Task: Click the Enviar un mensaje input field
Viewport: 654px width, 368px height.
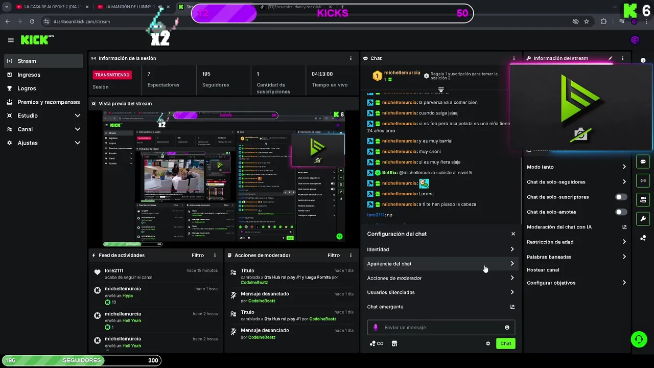Action: 441,328
